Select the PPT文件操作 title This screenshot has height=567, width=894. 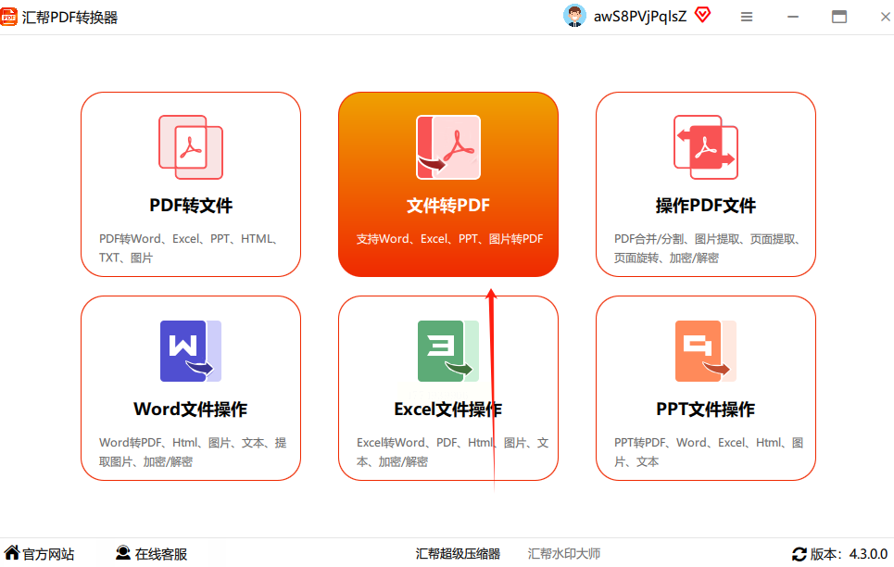point(706,409)
